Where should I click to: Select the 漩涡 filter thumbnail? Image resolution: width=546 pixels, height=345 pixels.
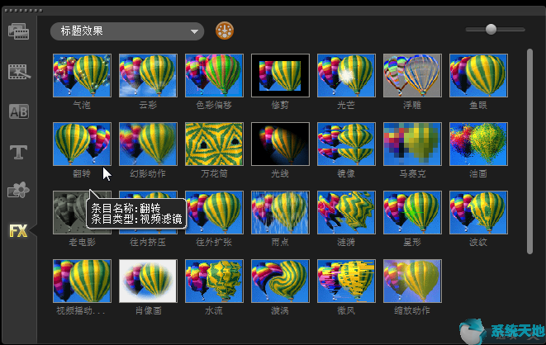[280, 281]
